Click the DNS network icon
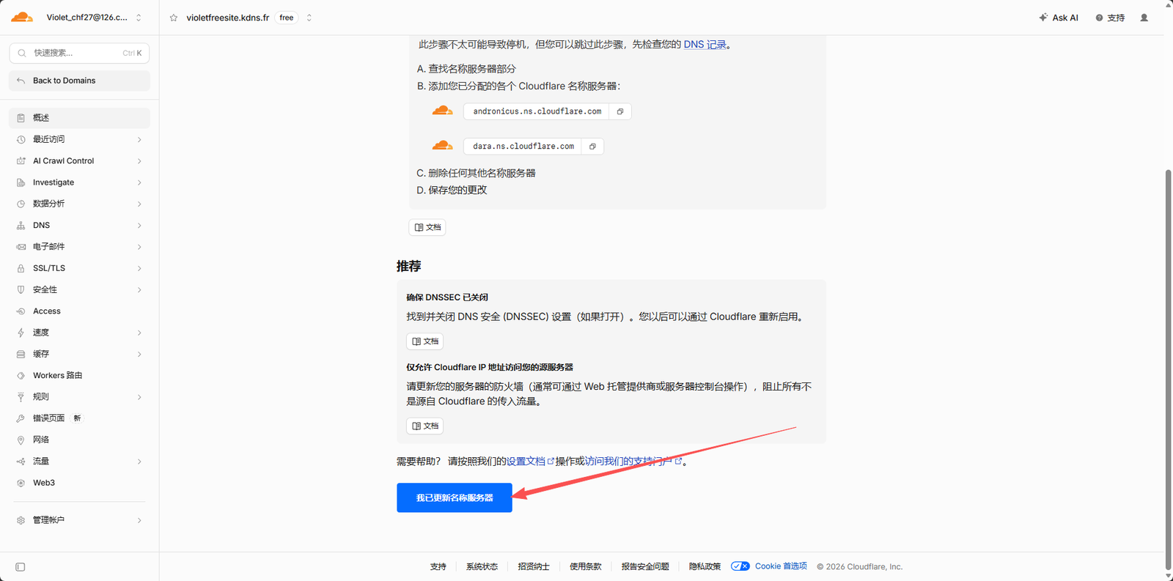This screenshot has width=1173, height=581. (21, 226)
